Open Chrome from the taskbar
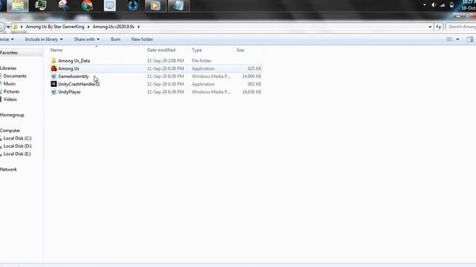 (87, 6)
